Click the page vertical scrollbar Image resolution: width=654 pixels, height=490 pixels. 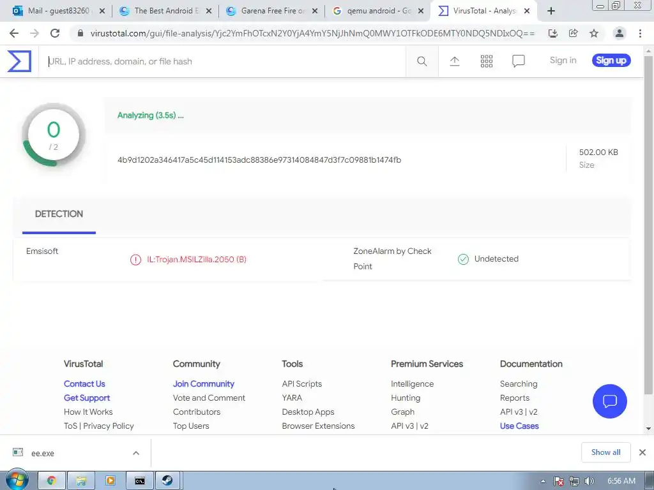pyautogui.click(x=648, y=225)
